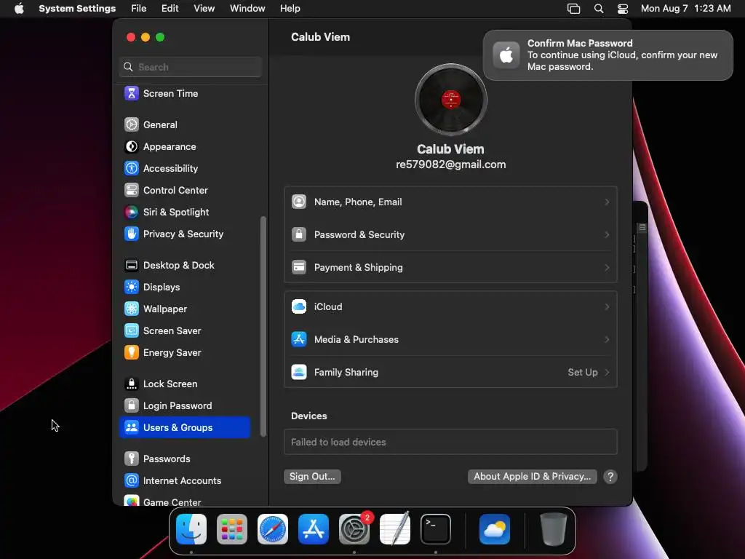The width and height of the screenshot is (745, 559).
Task: Select Siri & Spotlight icon
Action: [x=131, y=212]
